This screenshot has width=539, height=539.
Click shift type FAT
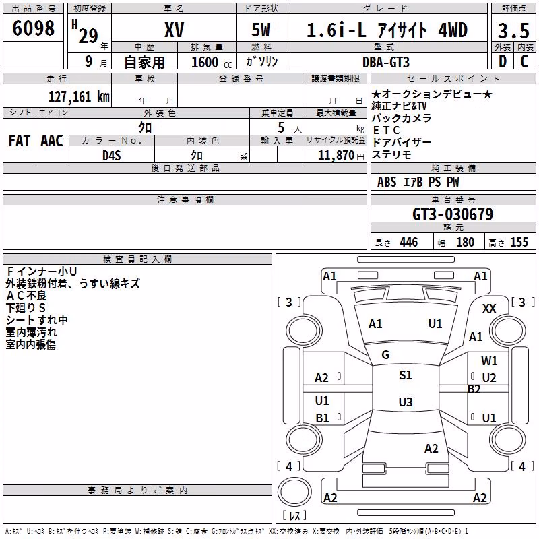click(x=20, y=141)
